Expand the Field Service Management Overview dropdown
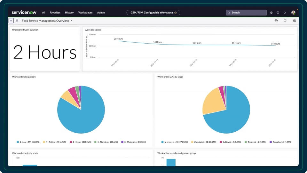 point(71,21)
